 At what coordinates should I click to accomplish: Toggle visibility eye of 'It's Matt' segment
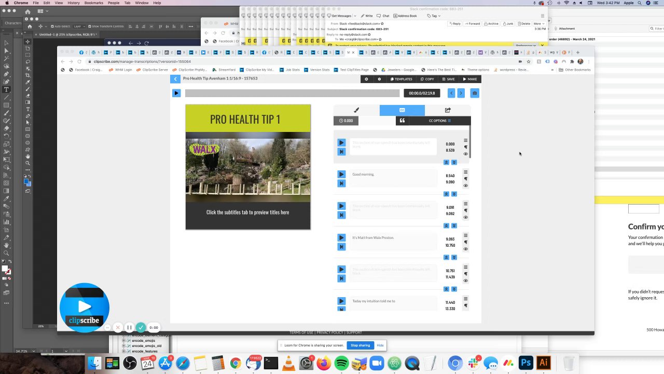tap(465, 249)
